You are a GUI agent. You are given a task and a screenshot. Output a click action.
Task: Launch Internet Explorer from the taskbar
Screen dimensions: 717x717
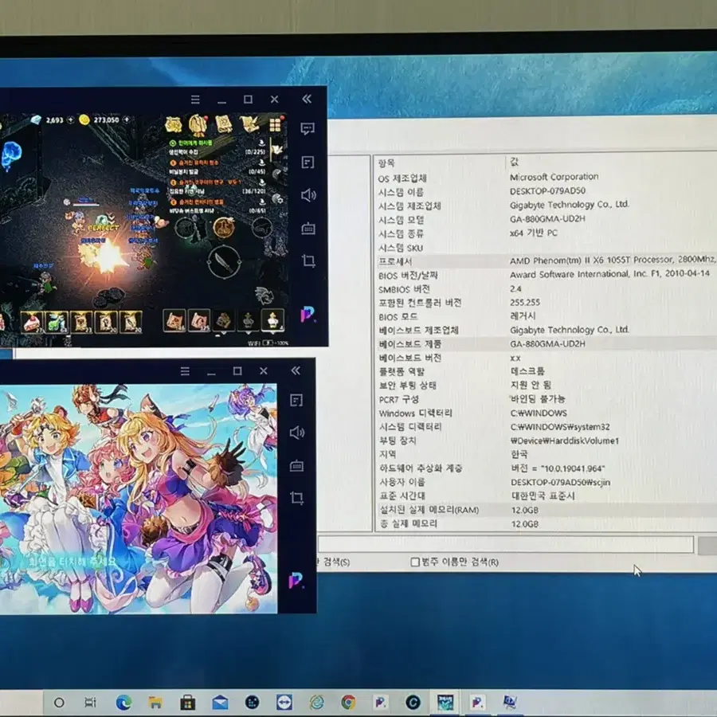pos(316,702)
